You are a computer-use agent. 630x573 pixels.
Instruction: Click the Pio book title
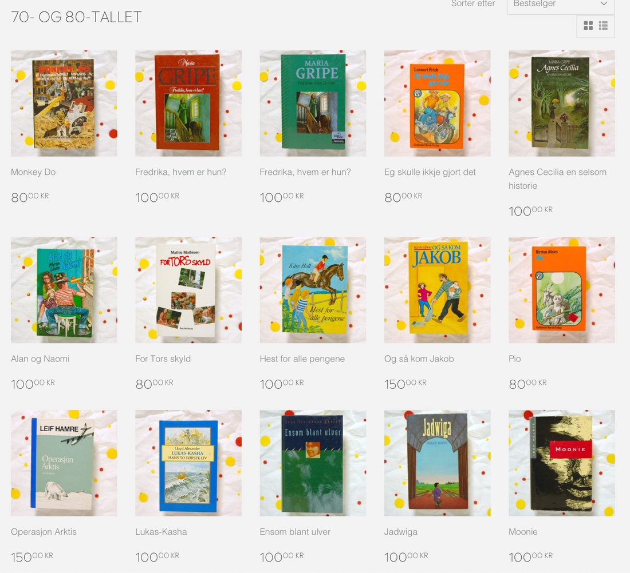coord(515,359)
